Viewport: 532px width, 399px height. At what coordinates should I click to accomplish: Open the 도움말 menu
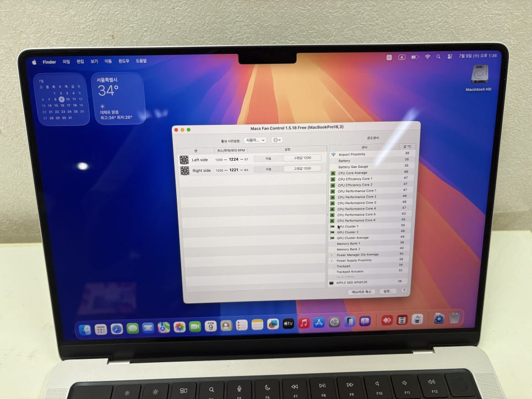[141, 61]
